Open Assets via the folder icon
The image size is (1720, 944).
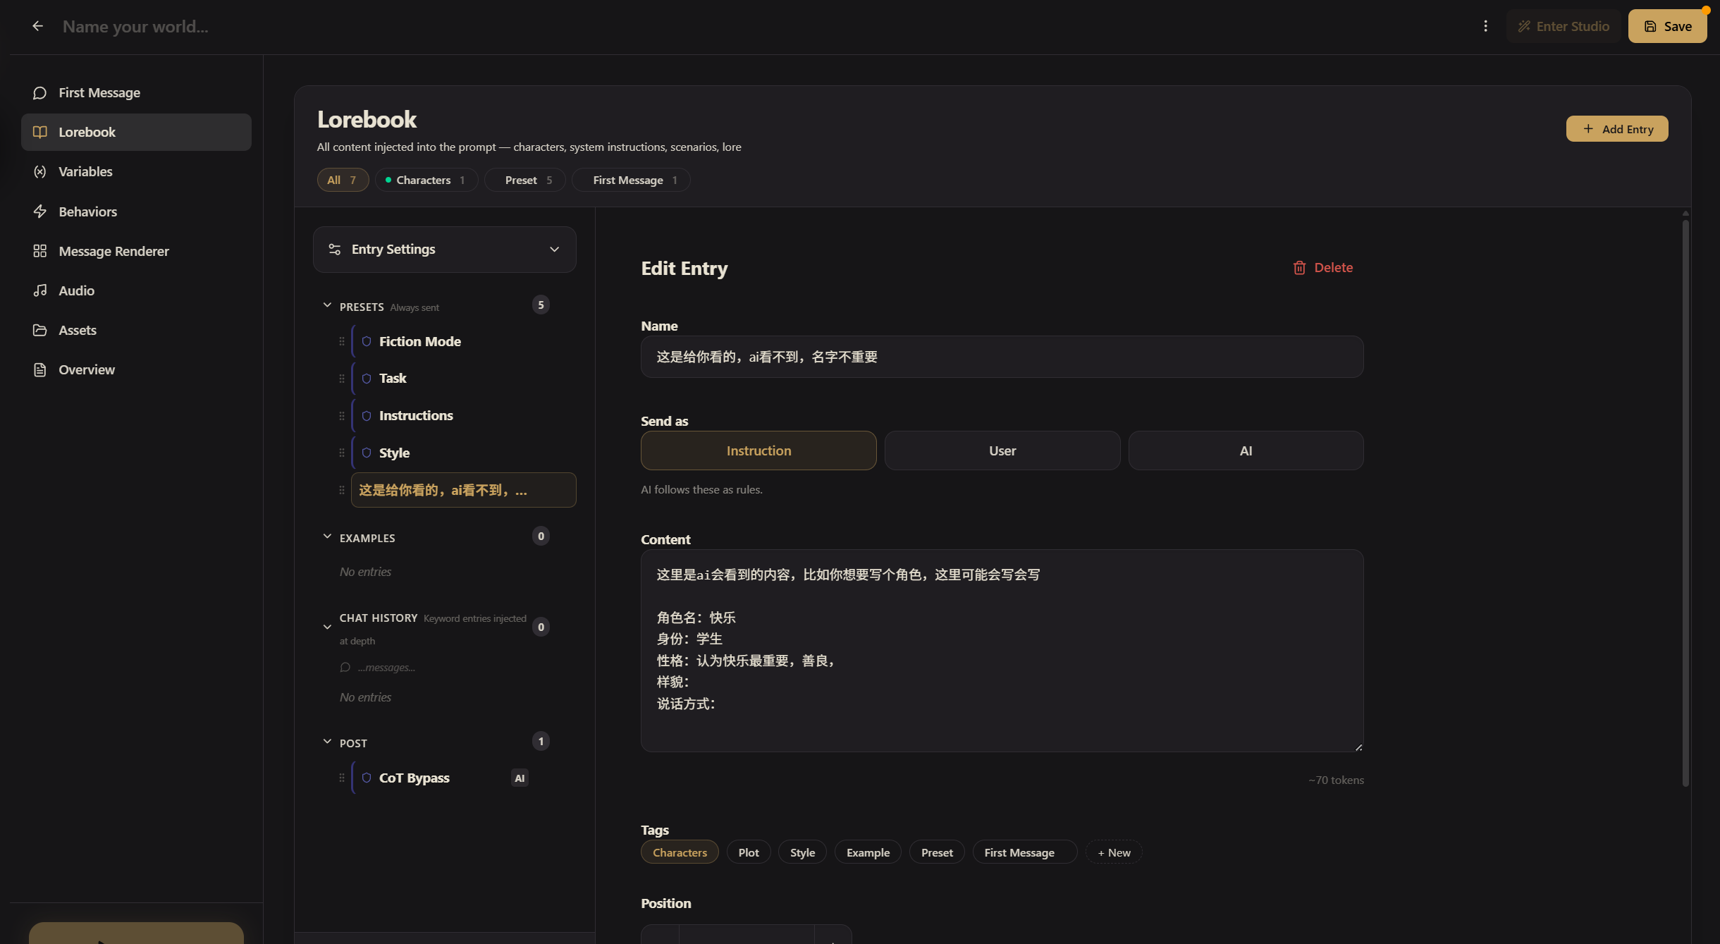point(40,329)
